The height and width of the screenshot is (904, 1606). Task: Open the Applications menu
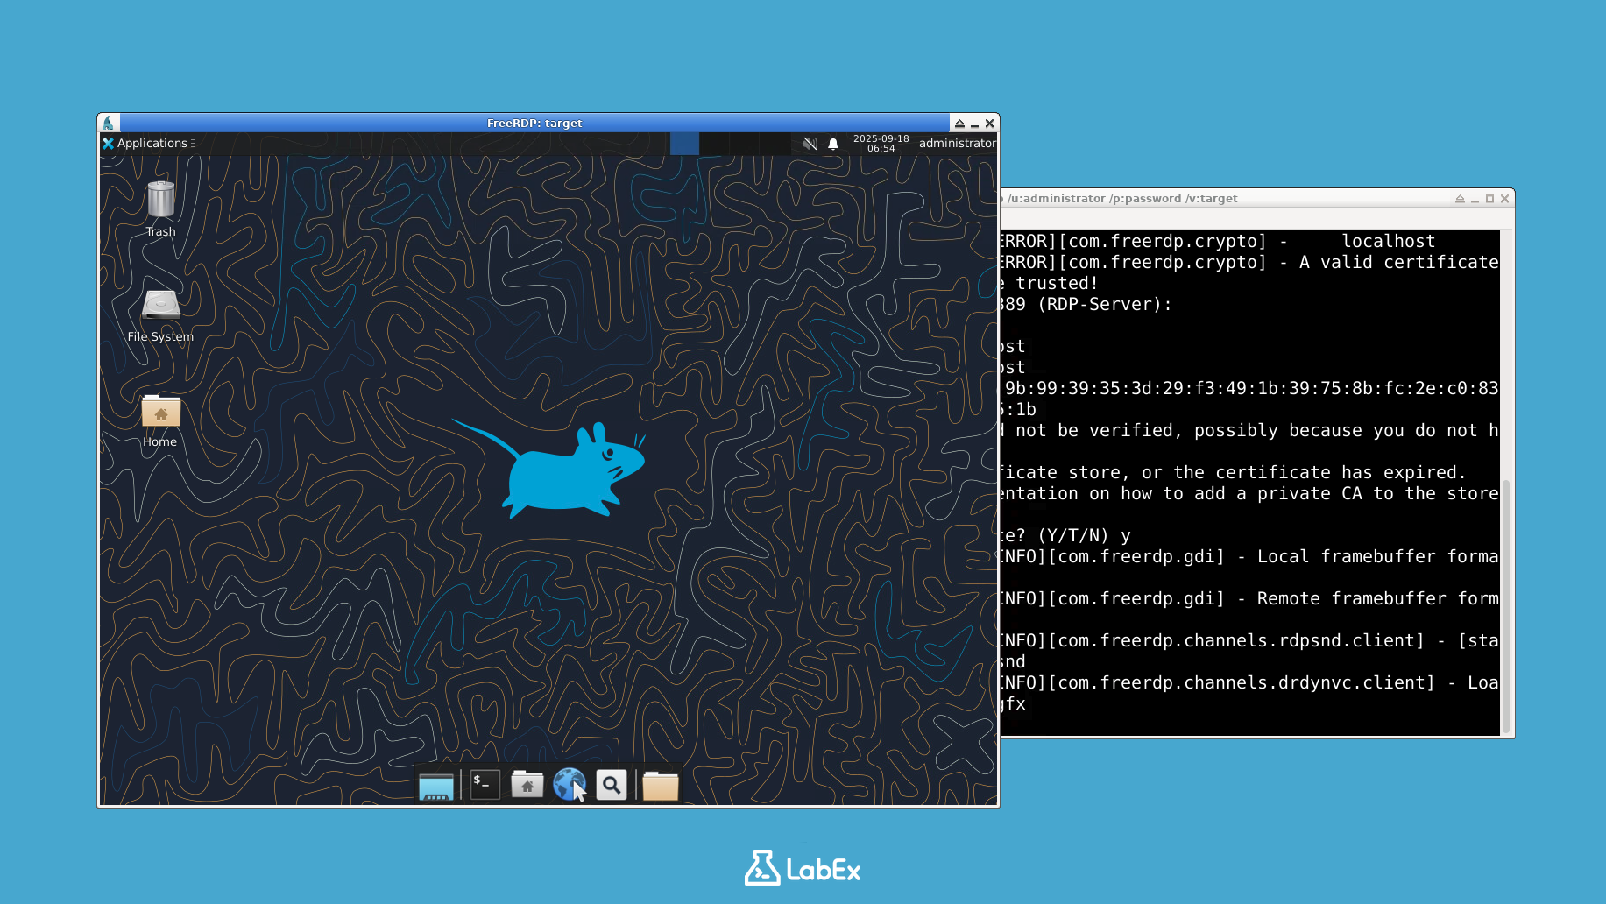[x=146, y=144]
